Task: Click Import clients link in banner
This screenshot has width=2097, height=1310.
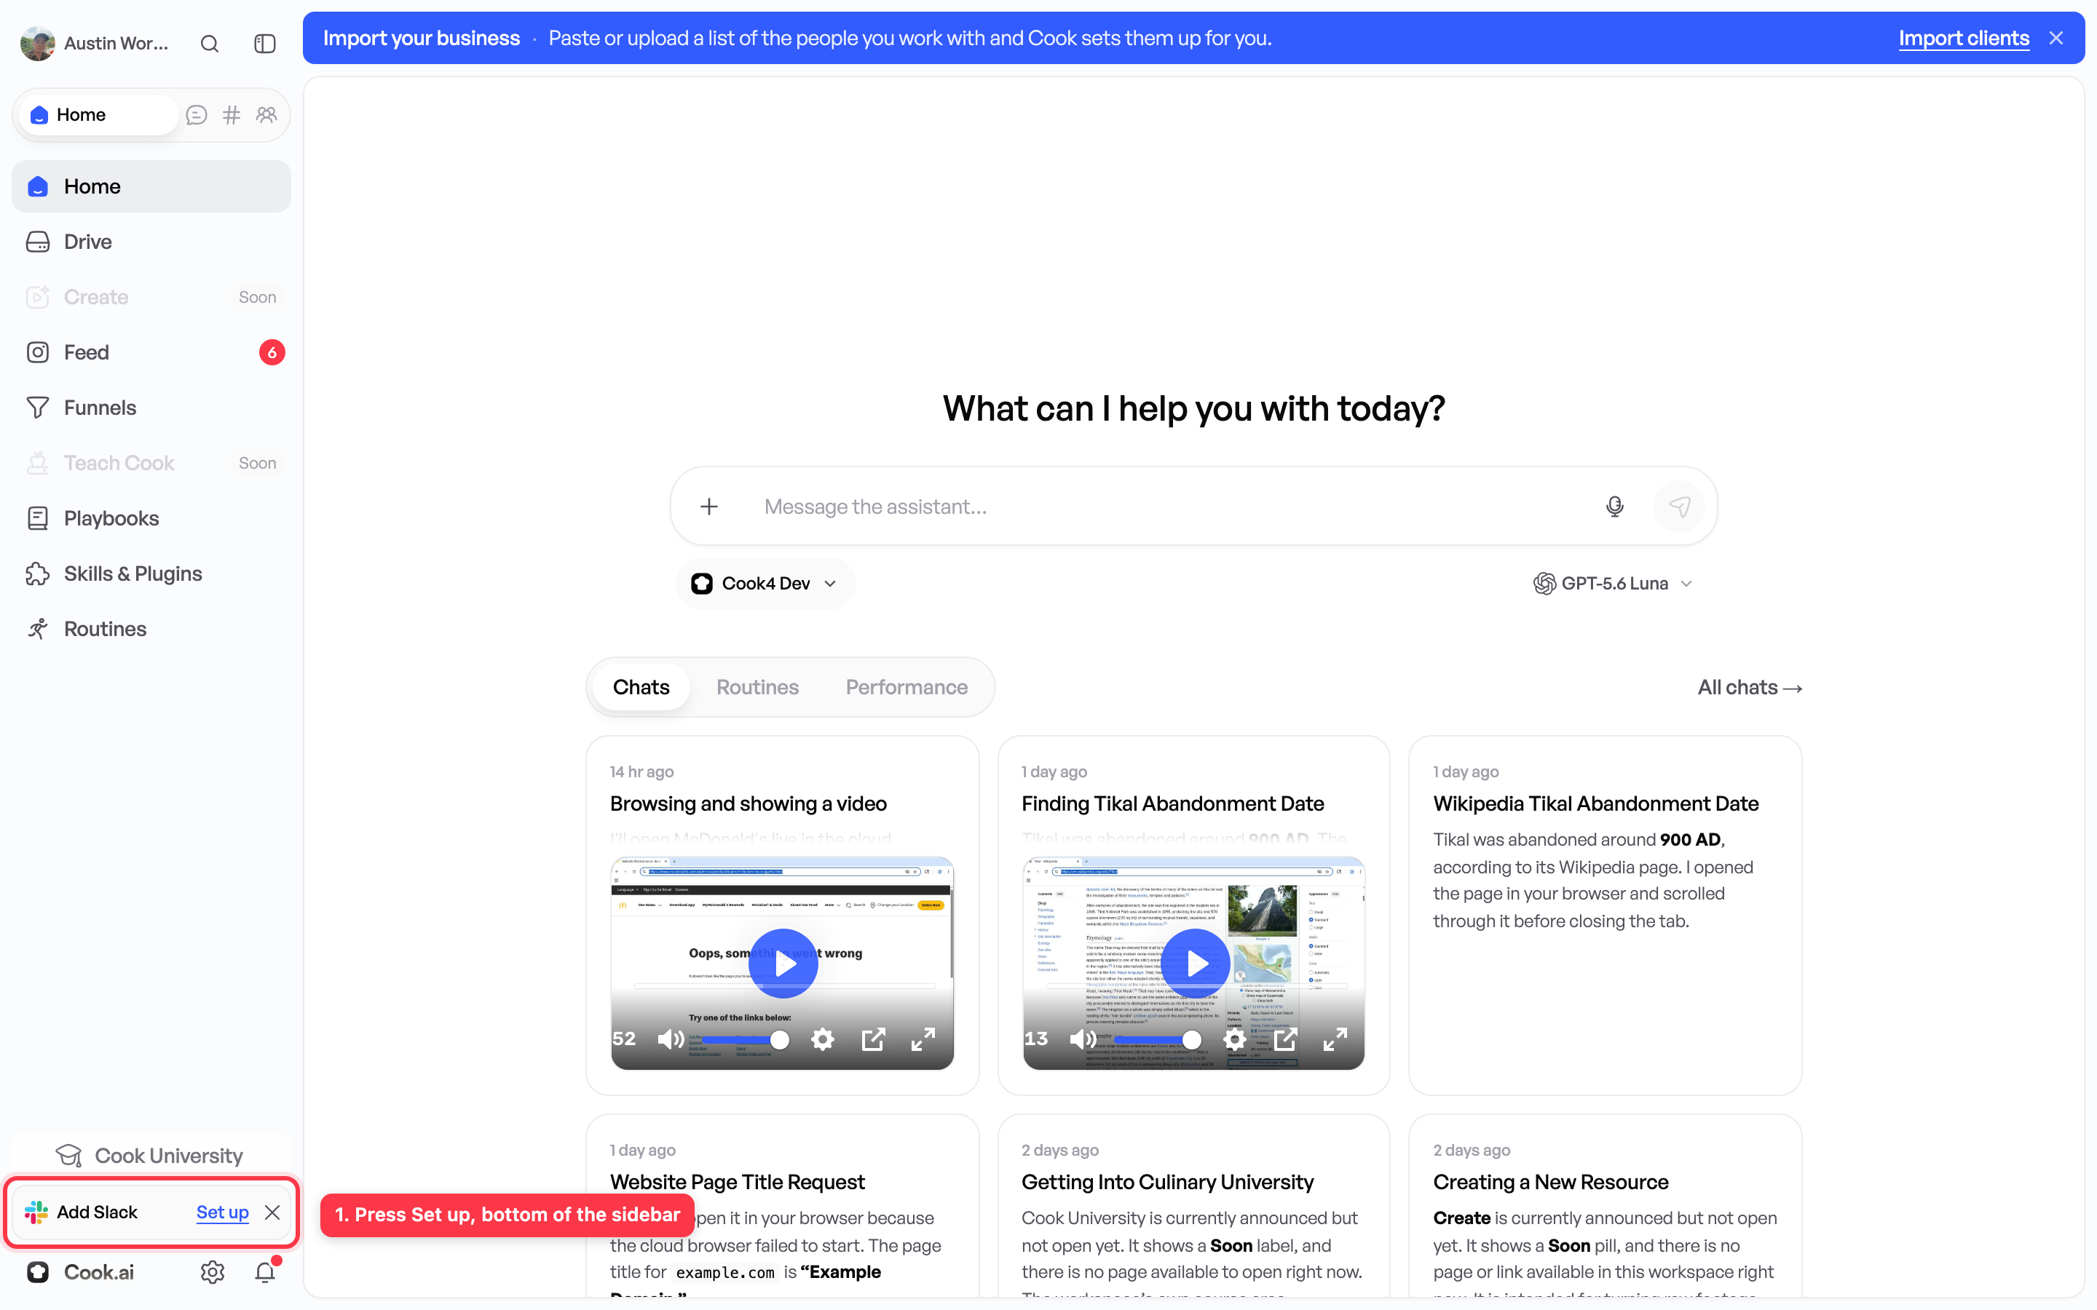Action: tap(1964, 38)
